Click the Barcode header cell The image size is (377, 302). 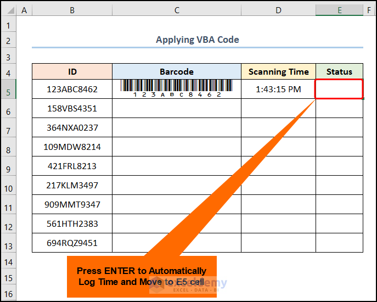point(177,71)
